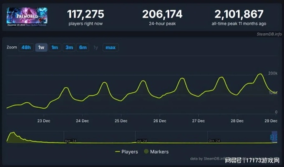Switch chart zoom to 1m
This screenshot has height=167, width=284.
pos(55,47)
